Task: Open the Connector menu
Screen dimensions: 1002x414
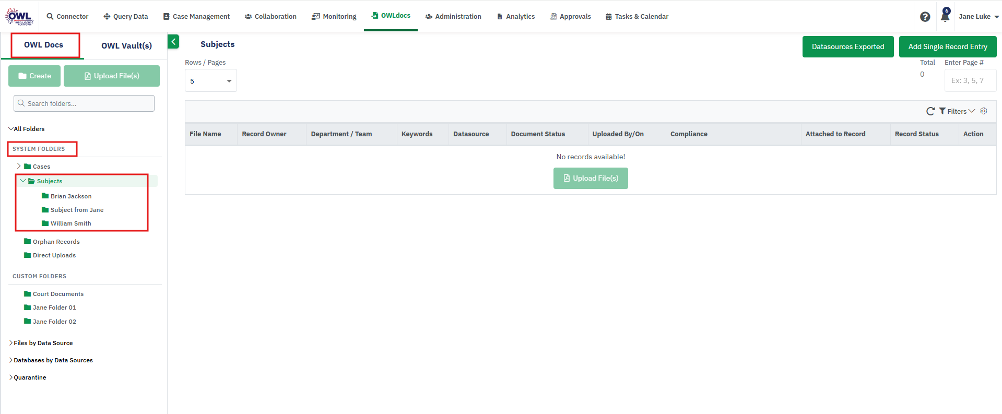Action: click(x=67, y=17)
